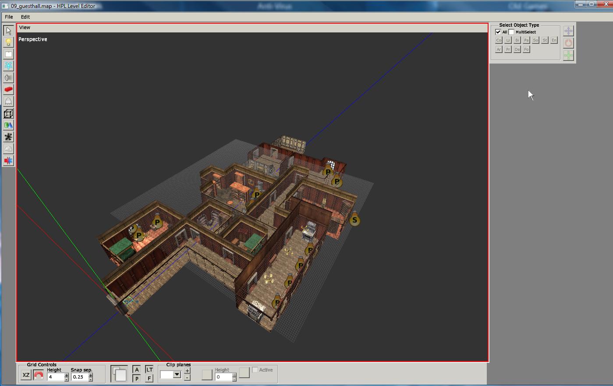This screenshot has width=613, height=386.
Task: Click the magnet snap icon
Action: pyautogui.click(x=39, y=375)
